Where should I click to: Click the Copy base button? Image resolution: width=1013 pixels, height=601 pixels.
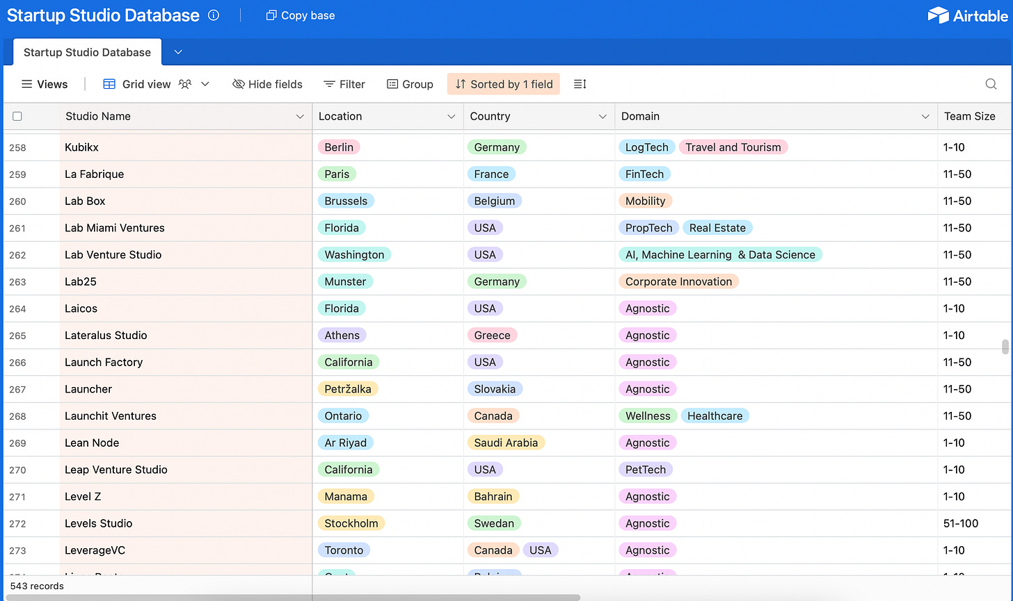[301, 15]
